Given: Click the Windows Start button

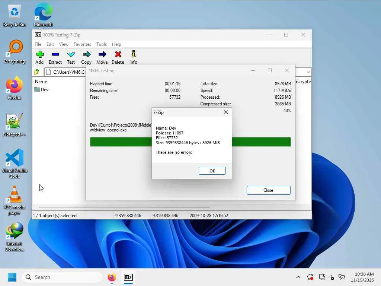Looking at the screenshot, I should tap(12, 277).
